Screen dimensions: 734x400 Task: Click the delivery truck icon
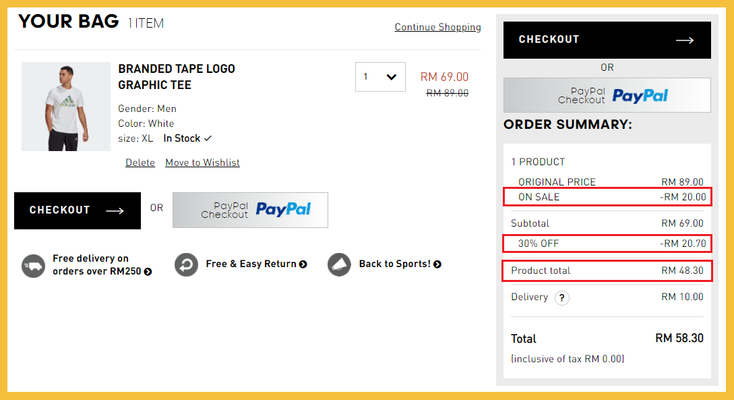[33, 265]
